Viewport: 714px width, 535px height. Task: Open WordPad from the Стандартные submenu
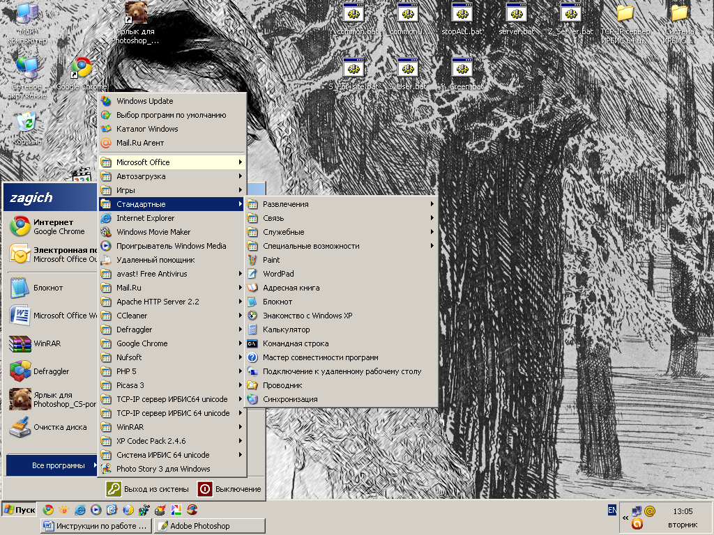click(x=342, y=274)
